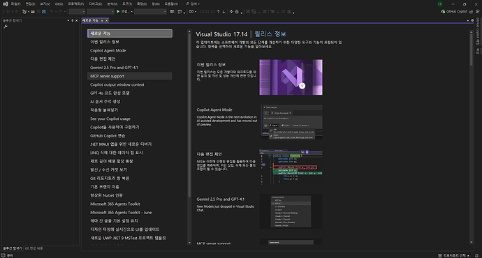Click the Save All icon in the toolbar
The image size is (482, 258).
44,12
